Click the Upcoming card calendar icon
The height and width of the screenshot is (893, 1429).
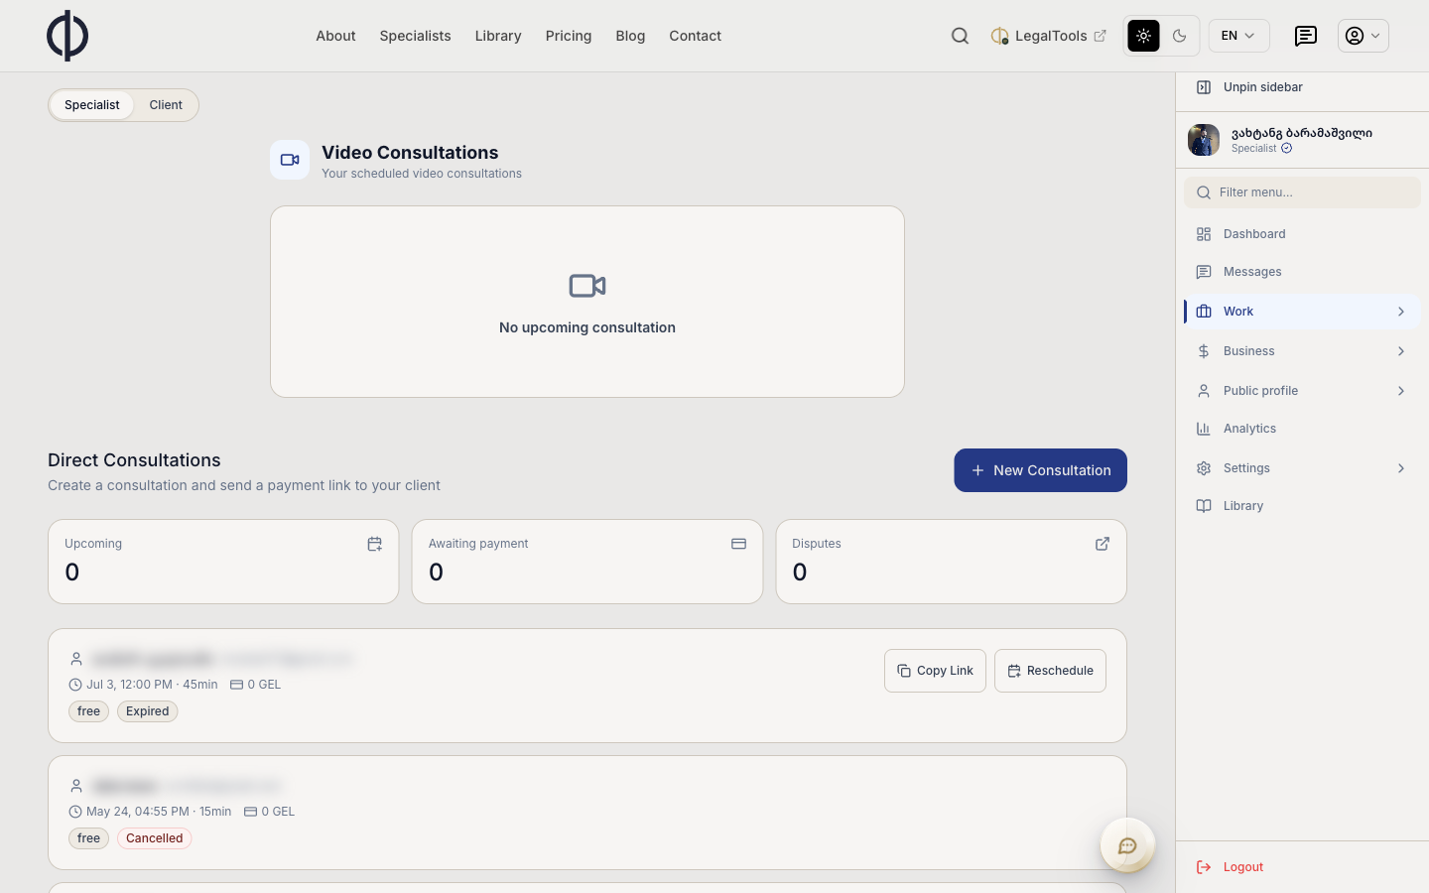point(374,544)
